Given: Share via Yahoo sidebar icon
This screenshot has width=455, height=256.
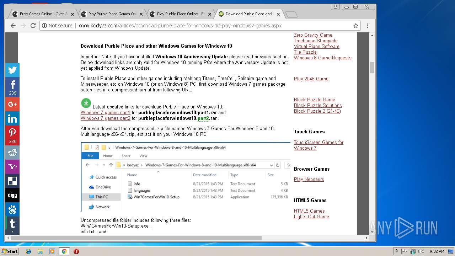Looking at the screenshot, I should (x=12, y=167).
